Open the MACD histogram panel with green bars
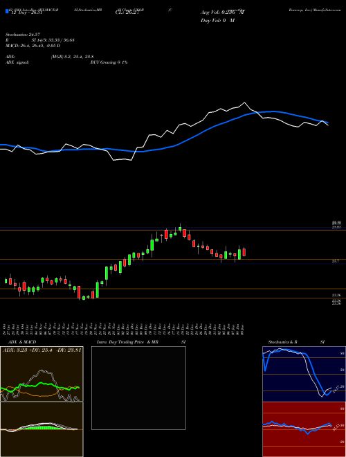Image resolution: width=346 pixels, height=457 pixels. pos(42,429)
